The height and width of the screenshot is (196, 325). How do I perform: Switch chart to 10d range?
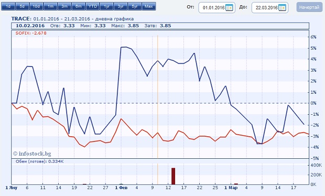tap(37, 6)
